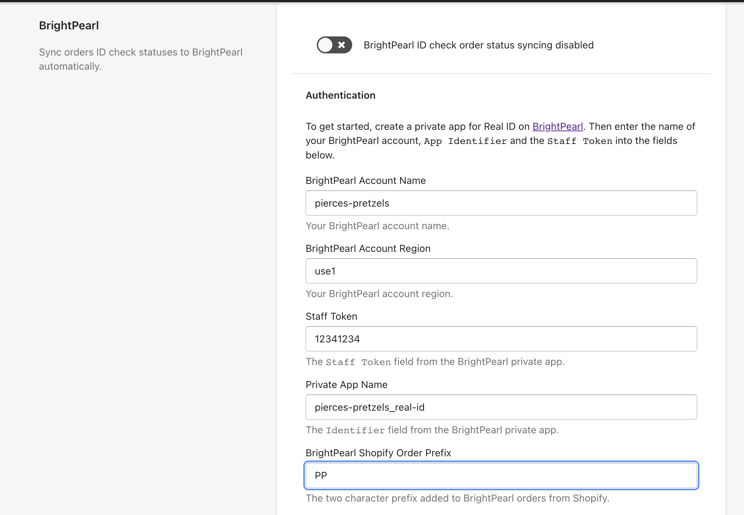Select the Staff Token input field
The height and width of the screenshot is (515, 744).
pos(501,339)
